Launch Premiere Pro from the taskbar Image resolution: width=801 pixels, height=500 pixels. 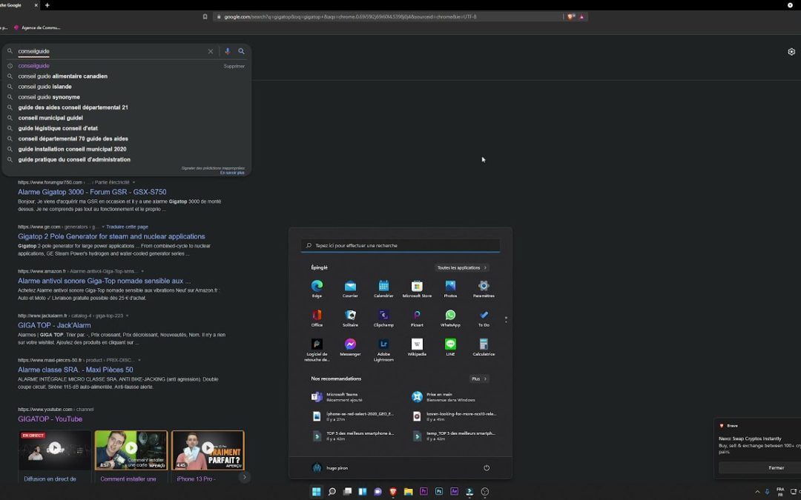pyautogui.click(x=423, y=491)
